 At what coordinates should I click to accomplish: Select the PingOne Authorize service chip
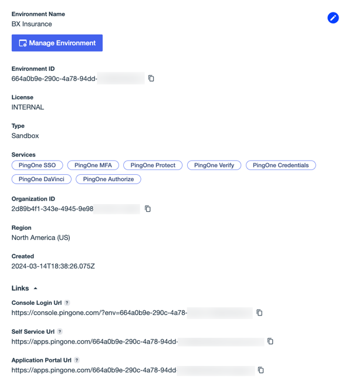(x=109, y=179)
